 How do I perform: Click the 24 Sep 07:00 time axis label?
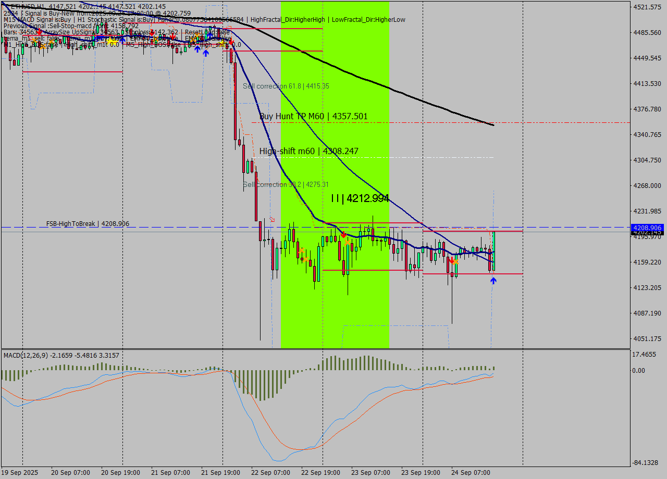tap(470, 472)
